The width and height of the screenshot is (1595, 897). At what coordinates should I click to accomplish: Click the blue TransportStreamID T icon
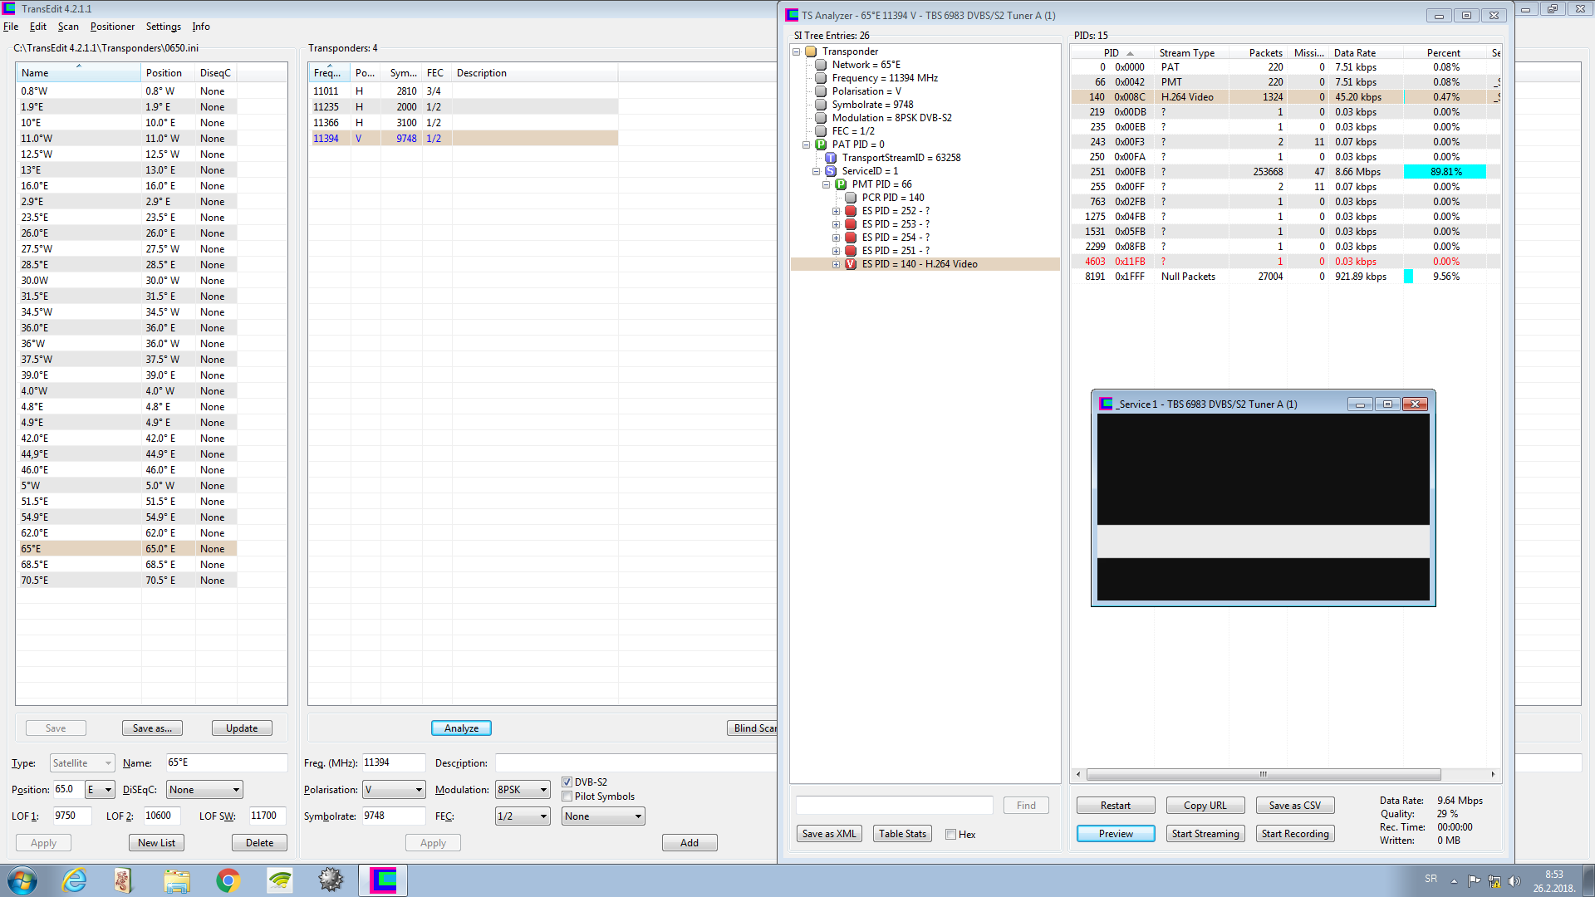point(831,158)
